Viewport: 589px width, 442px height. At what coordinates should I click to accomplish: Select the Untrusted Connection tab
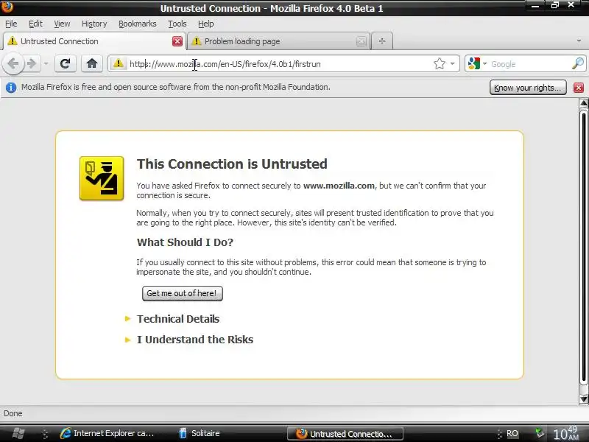click(95, 41)
